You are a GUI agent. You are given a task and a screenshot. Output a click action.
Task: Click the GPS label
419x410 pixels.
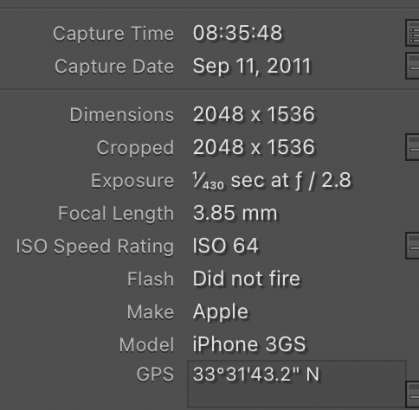(155, 375)
